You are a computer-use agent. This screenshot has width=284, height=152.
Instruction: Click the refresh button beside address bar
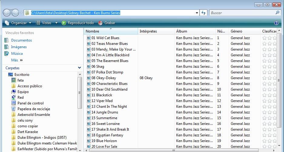[203, 13]
